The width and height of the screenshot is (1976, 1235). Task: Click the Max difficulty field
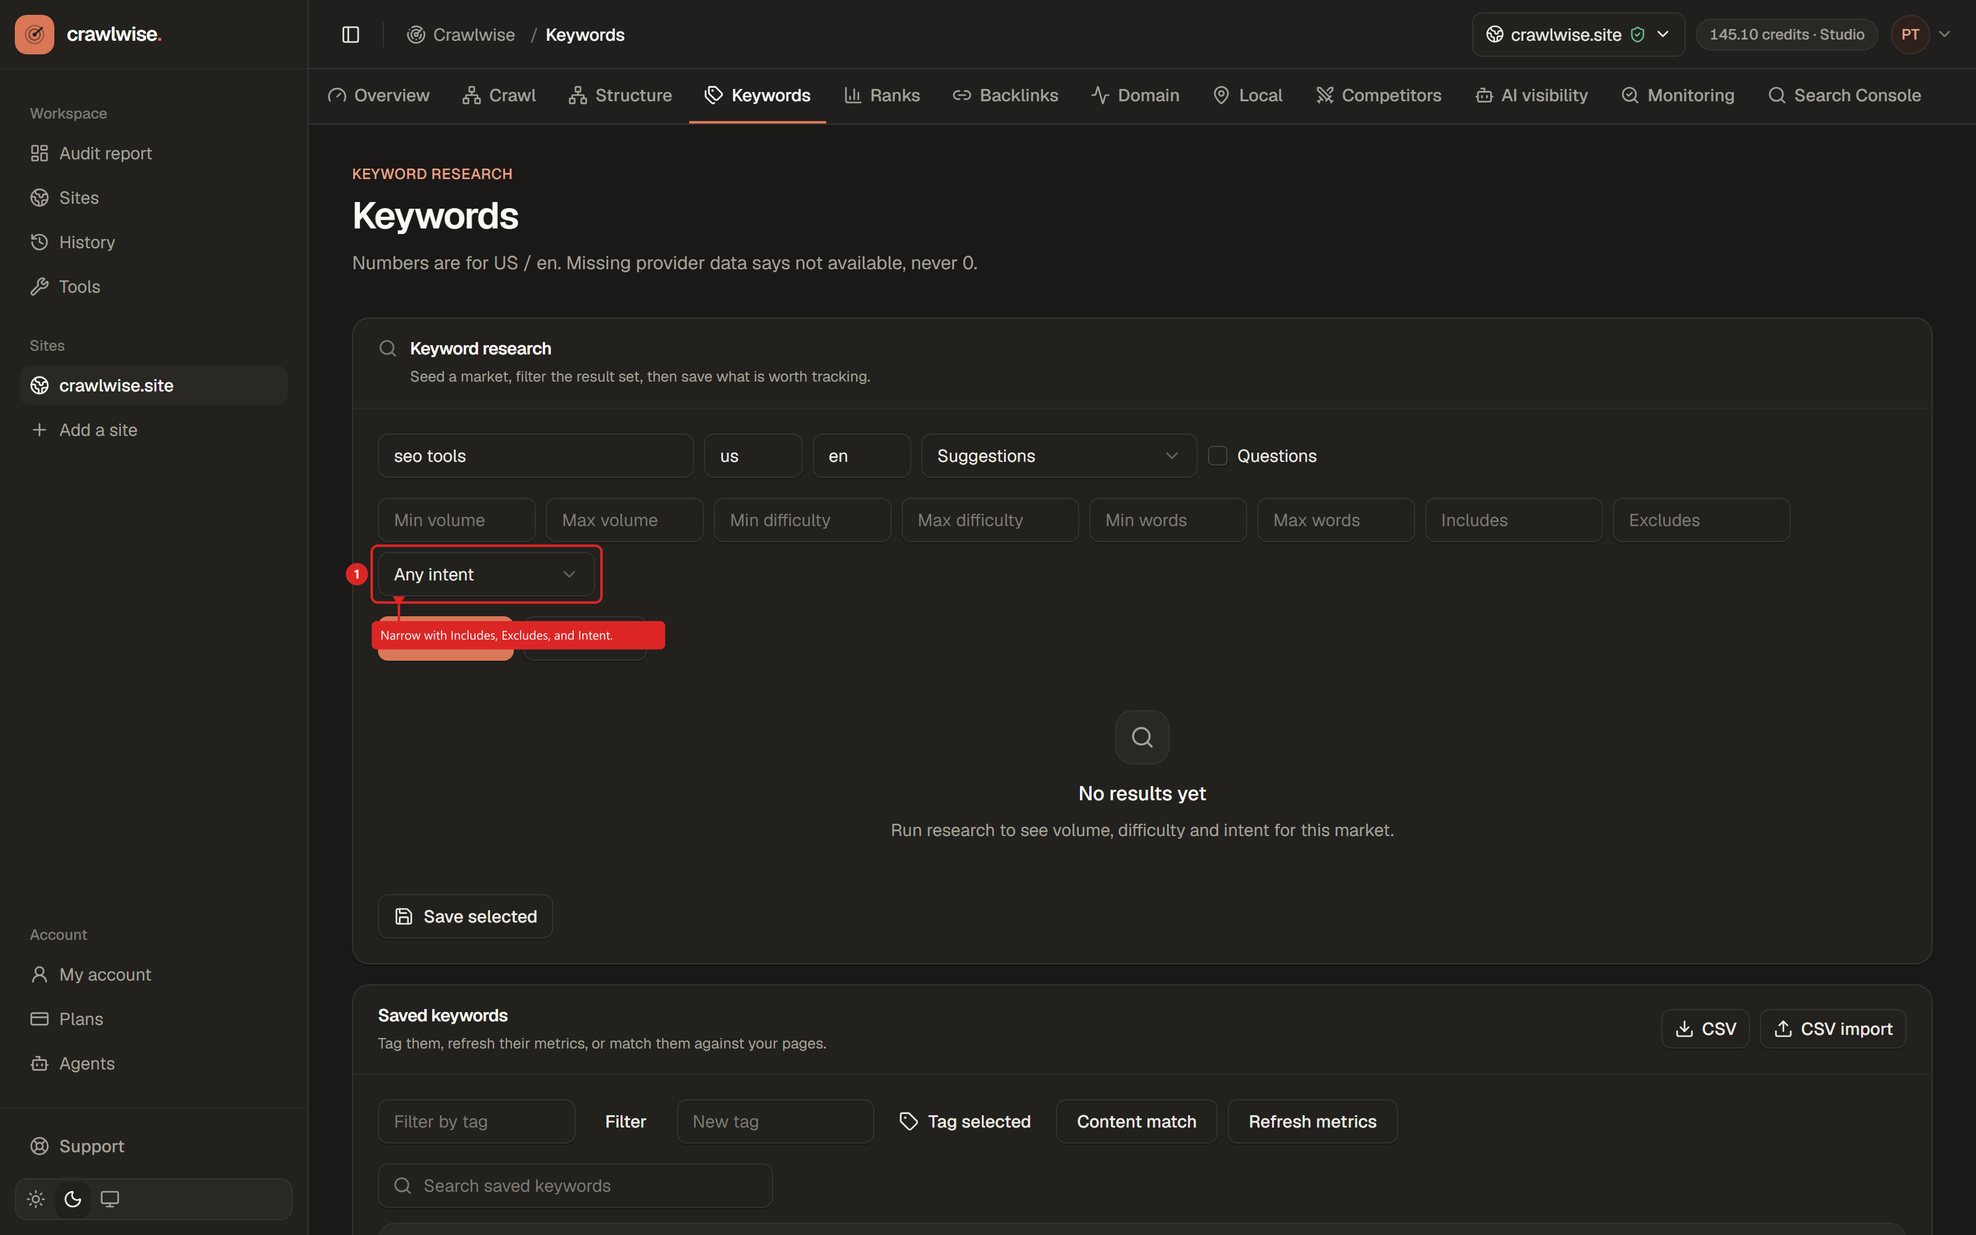pos(990,521)
